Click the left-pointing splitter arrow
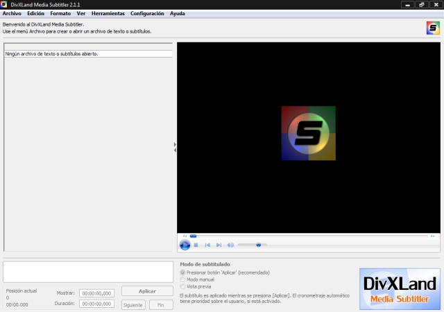 click(175, 150)
